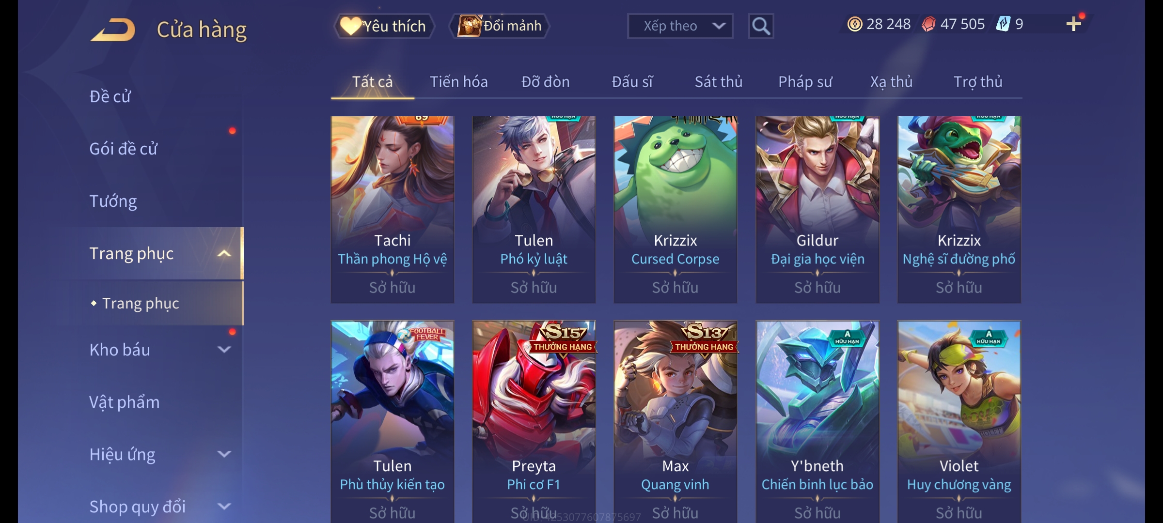The width and height of the screenshot is (1163, 523).
Task: Switch to the Pháp sư tab
Action: pos(805,82)
